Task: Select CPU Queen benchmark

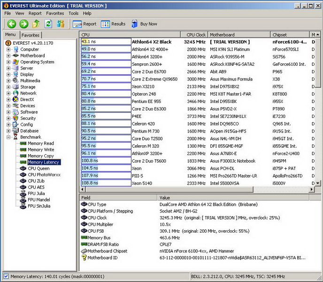Action: point(38,168)
